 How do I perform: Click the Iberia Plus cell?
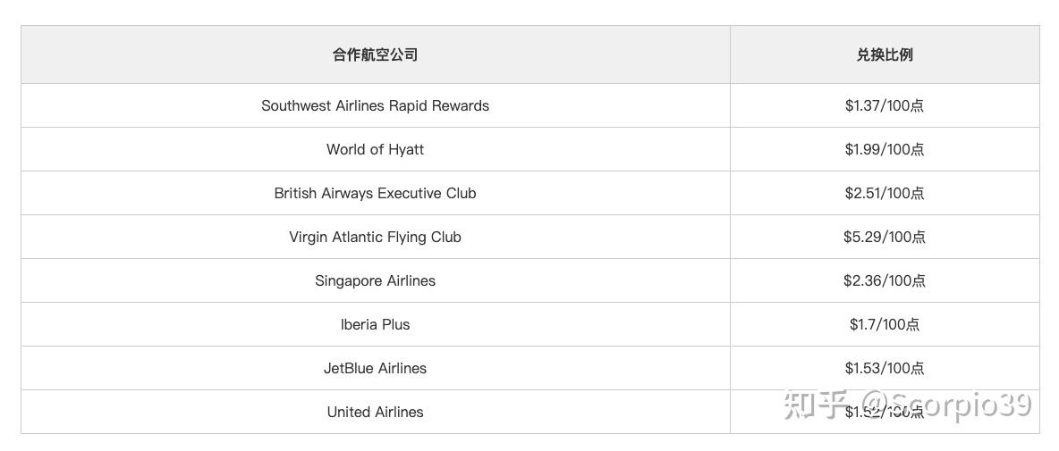pos(375,324)
